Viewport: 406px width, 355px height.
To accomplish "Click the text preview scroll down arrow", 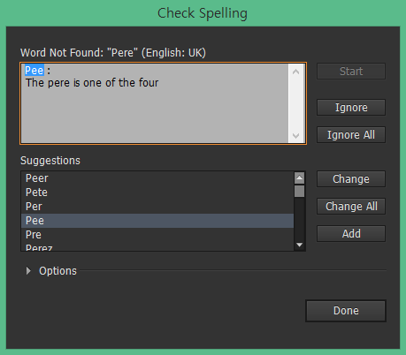I will [x=295, y=136].
